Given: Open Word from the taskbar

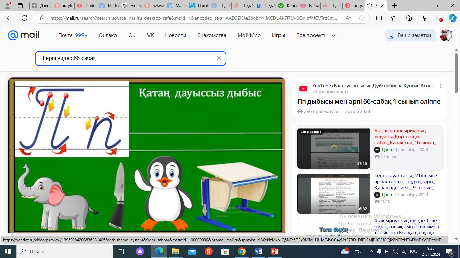Looking at the screenshot, I should 258,251.
